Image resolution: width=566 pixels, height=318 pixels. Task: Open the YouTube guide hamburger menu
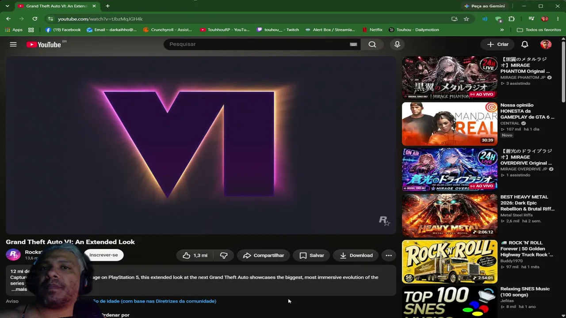coord(13,44)
